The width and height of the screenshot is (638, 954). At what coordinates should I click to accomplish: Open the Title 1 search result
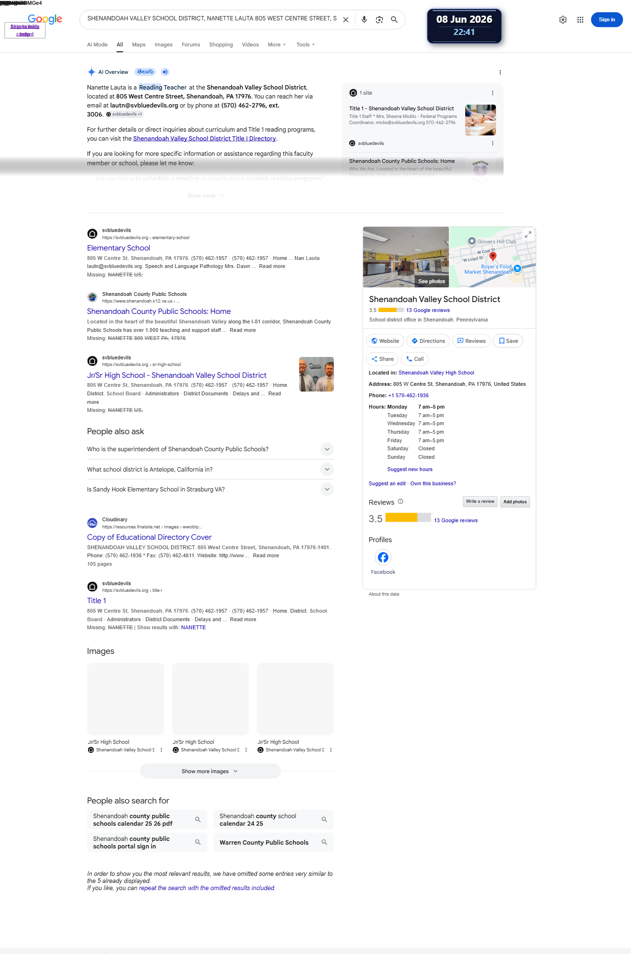97,601
